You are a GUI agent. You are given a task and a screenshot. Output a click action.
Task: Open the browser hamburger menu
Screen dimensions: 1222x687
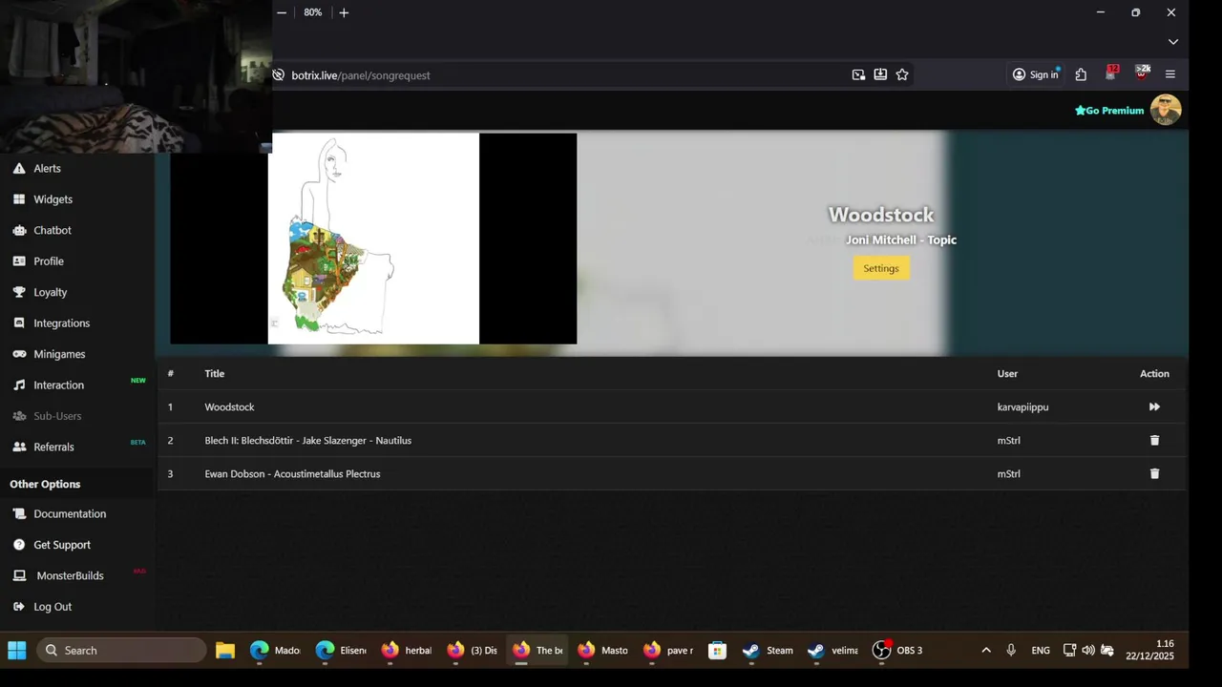(x=1170, y=74)
